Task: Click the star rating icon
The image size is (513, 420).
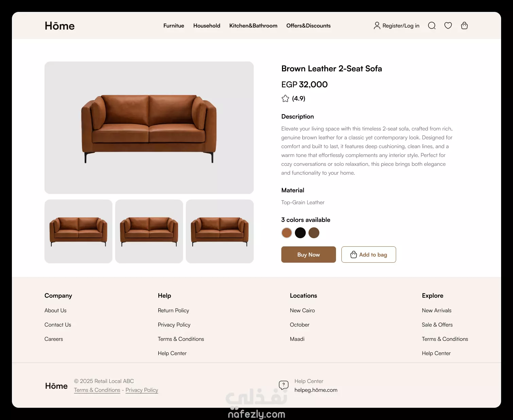Action: [x=285, y=99]
